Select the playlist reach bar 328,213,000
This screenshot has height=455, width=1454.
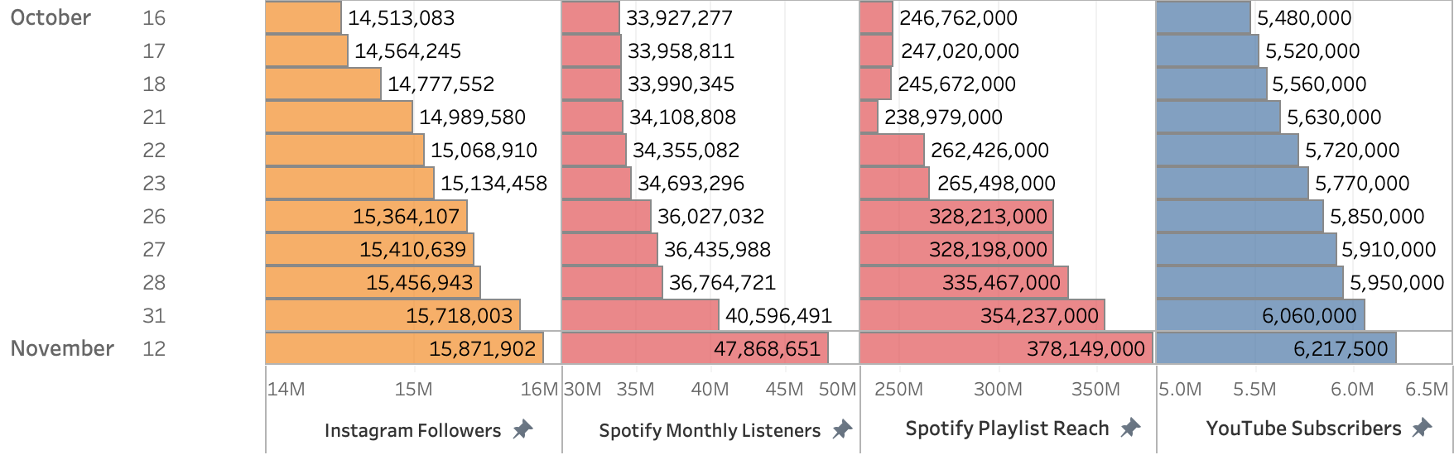click(956, 216)
